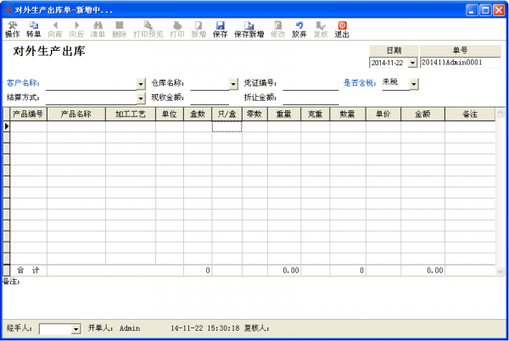This screenshot has width=509, height=341.
Task: Click the 金额 column header
Action: click(x=422, y=114)
